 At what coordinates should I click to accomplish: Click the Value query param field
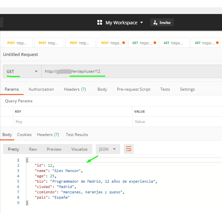coord(176,122)
